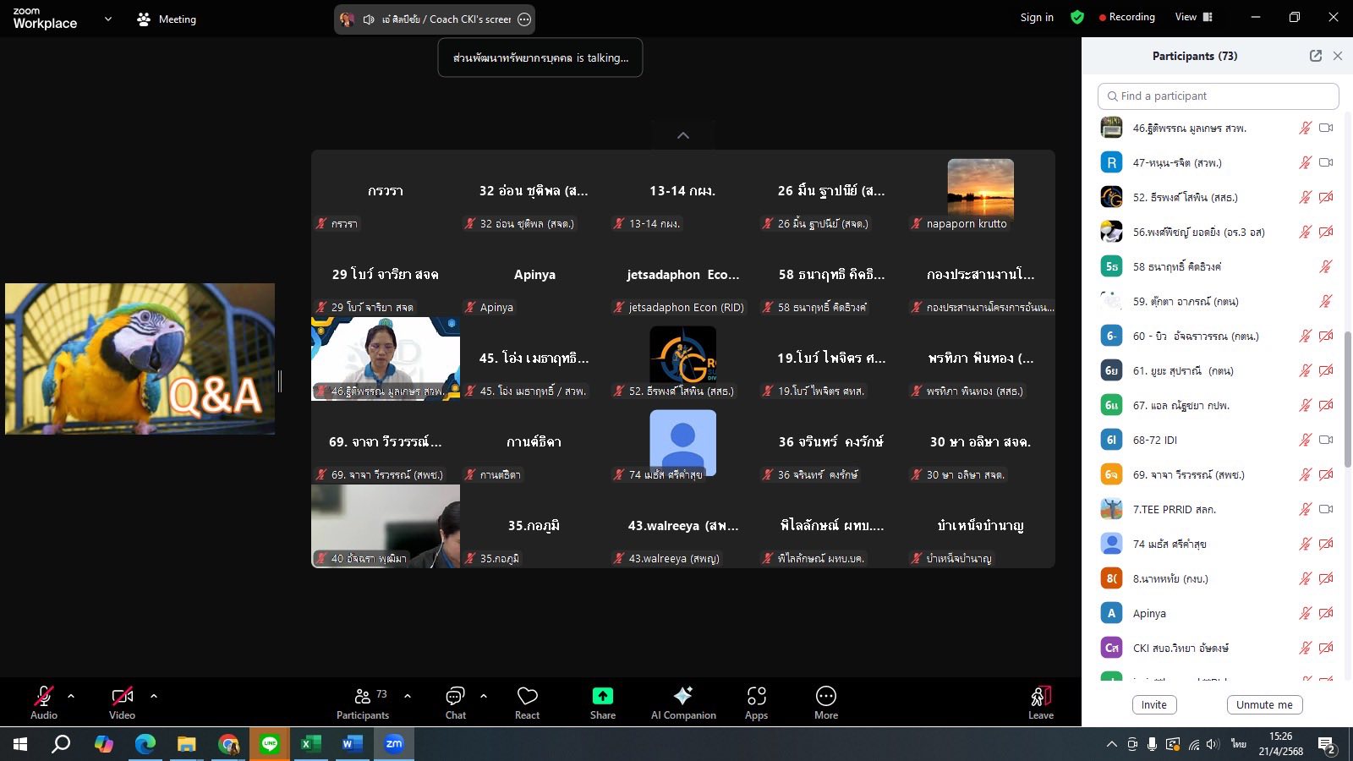Click the Find a participant search field
Viewport: 1353px width, 761px height.
point(1218,96)
